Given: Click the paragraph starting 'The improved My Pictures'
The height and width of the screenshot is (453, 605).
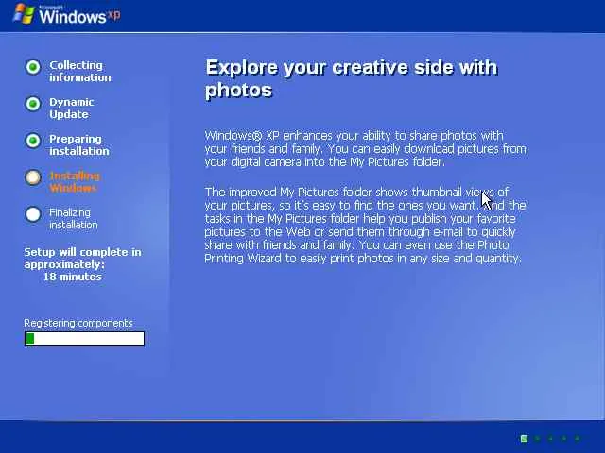Looking at the screenshot, I should tap(366, 225).
